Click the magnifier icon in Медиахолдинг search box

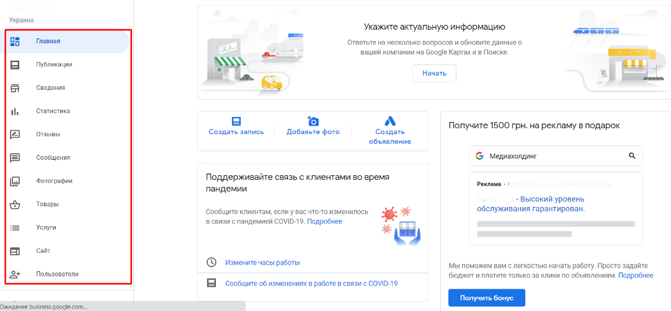[632, 156]
